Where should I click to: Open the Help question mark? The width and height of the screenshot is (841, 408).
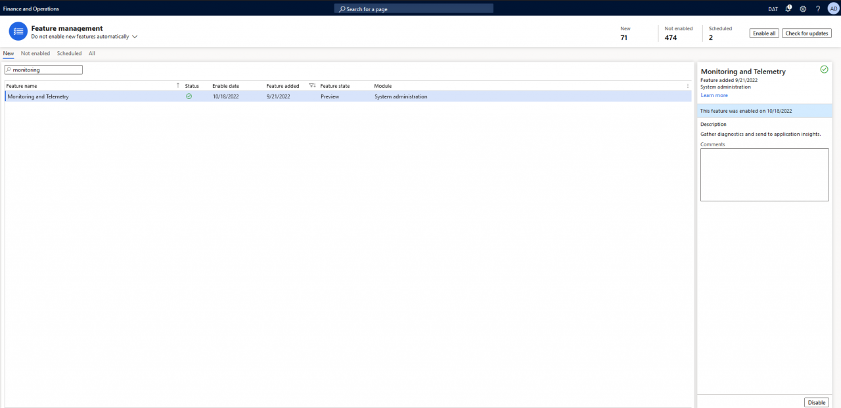817,9
